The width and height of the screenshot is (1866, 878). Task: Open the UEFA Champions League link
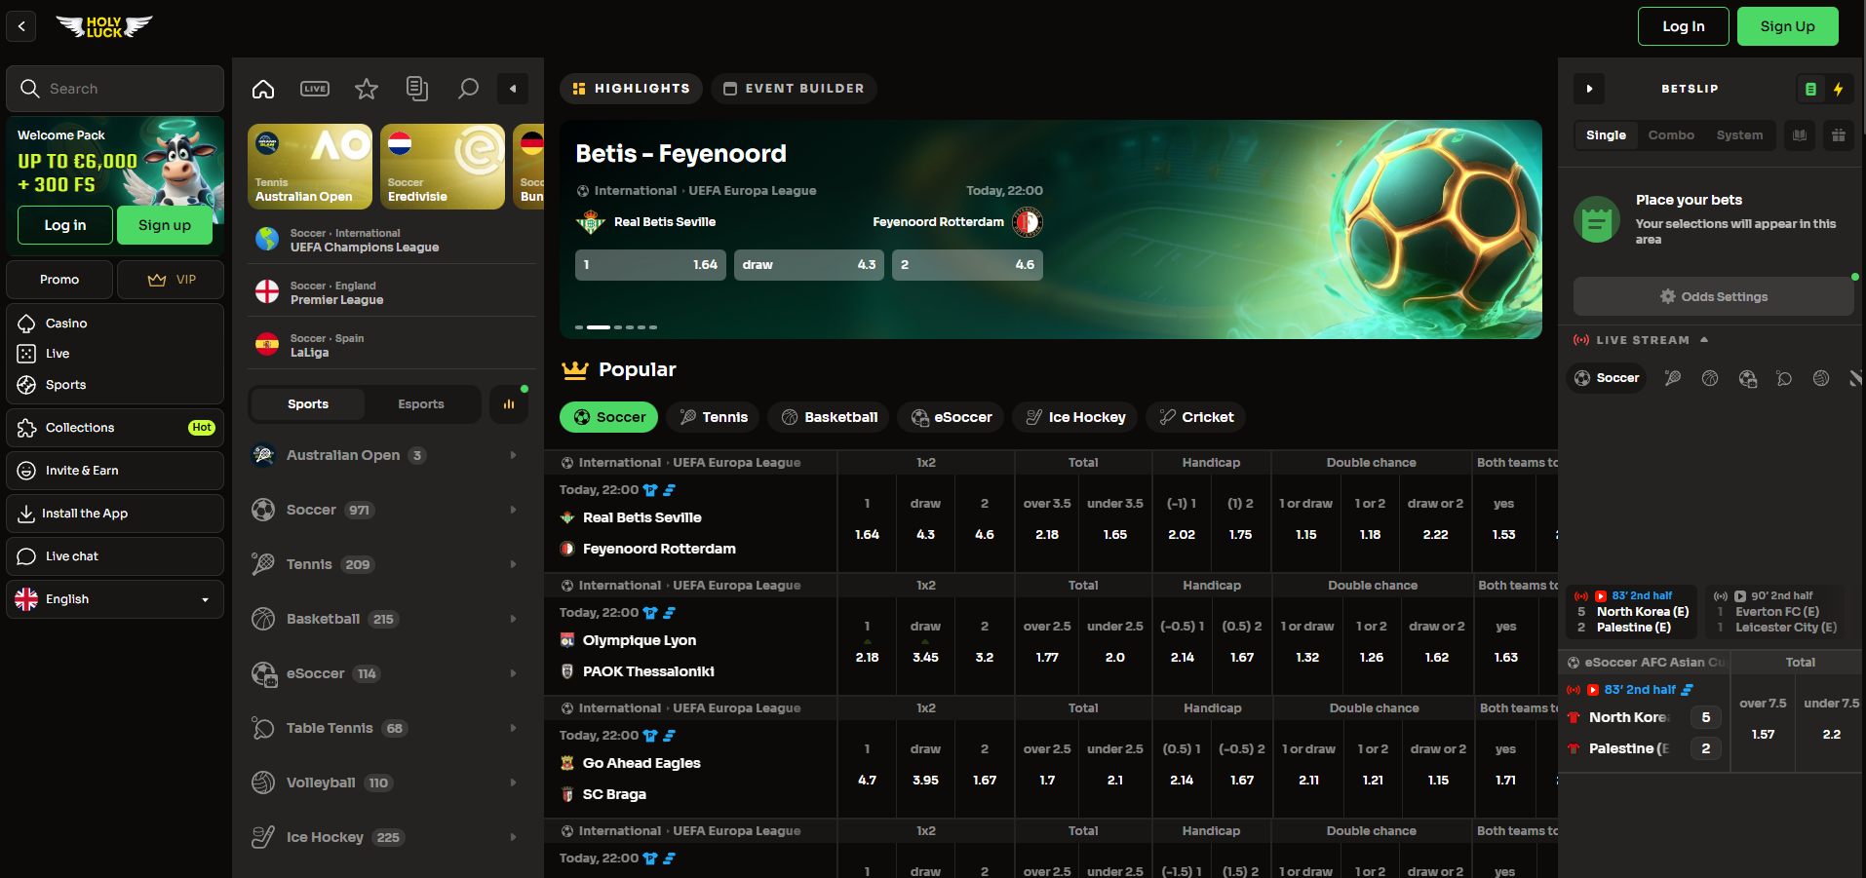(392, 241)
